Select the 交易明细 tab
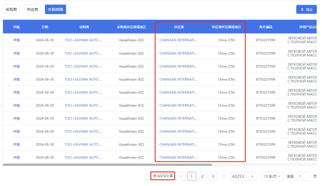Screen dimensions: 322x186 click(55, 10)
